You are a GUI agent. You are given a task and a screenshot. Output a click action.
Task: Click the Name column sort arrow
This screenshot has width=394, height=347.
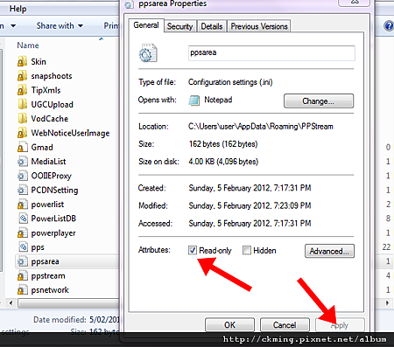[x=102, y=38]
